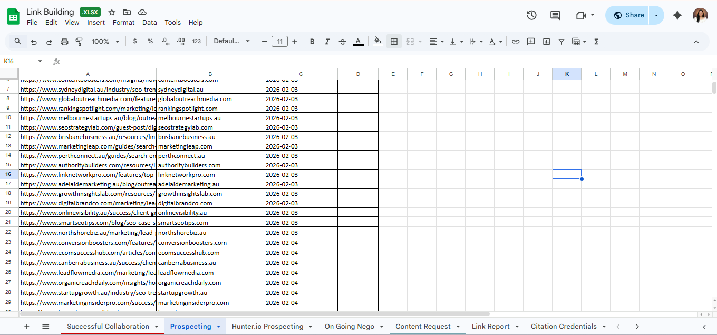The image size is (717, 335).
Task: Open the functions sigma menu
Action: (x=596, y=42)
